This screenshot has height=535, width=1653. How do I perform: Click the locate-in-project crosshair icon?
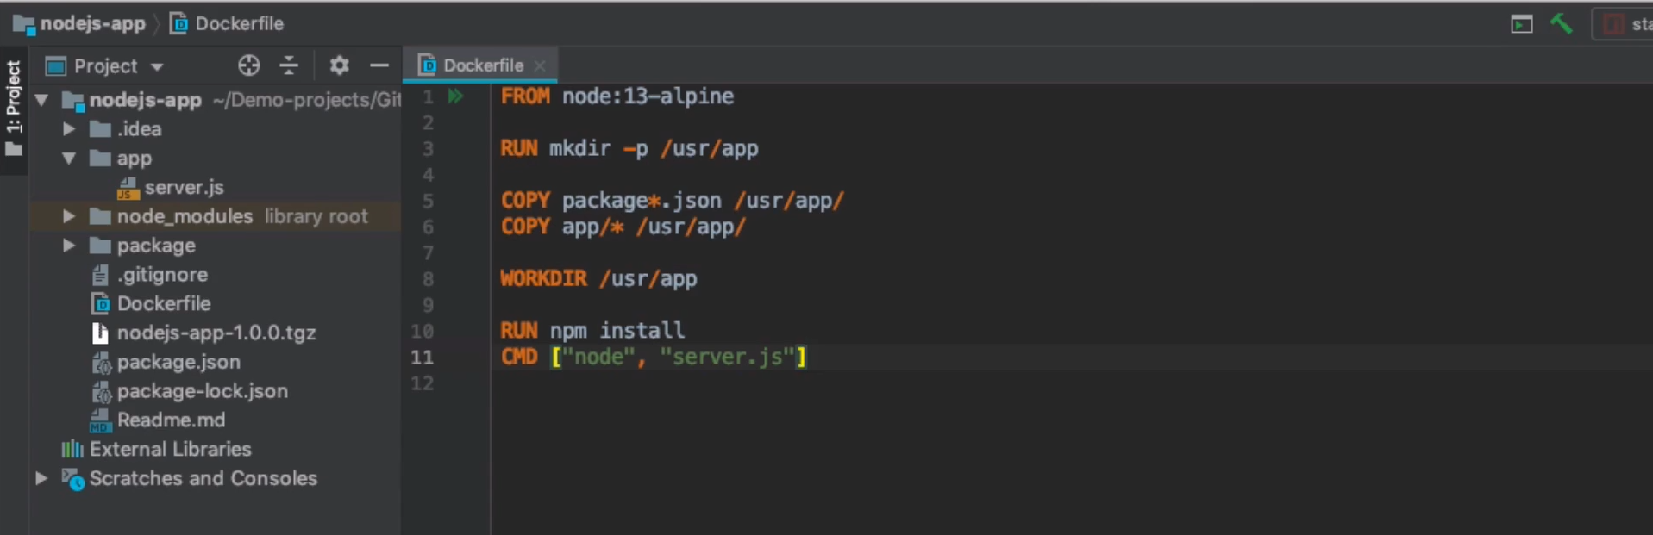(x=248, y=65)
